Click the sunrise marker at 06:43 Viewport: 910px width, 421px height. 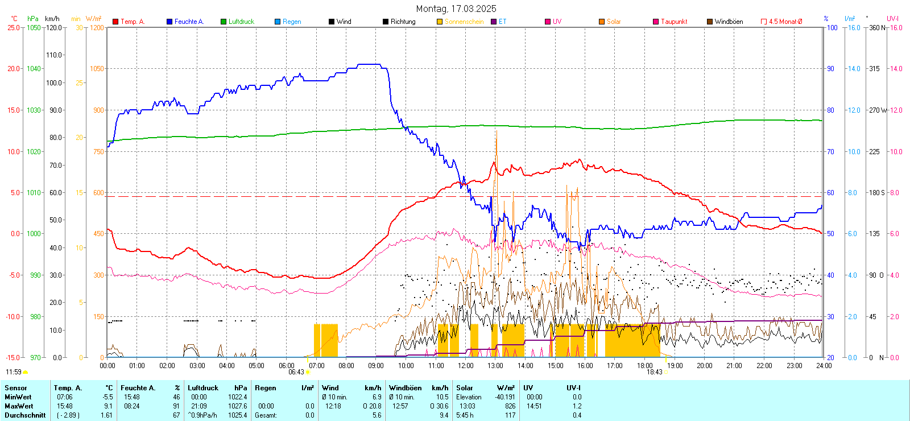coord(308,372)
